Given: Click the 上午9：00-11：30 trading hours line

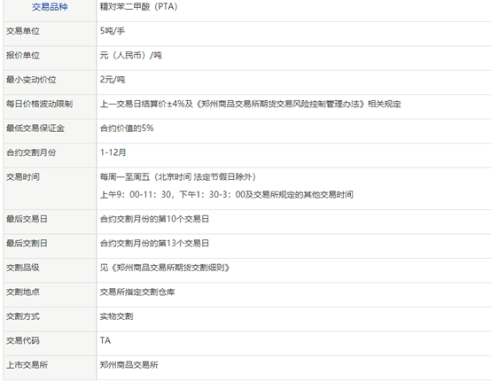Looking at the screenshot, I should (227, 195).
